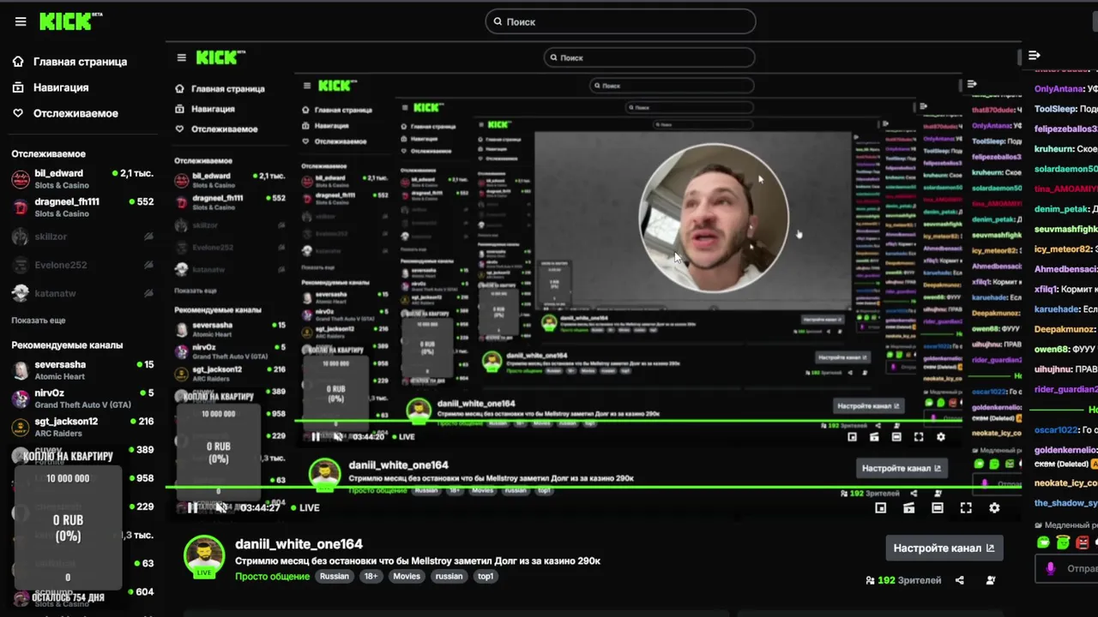Click daniil_white_one164 streamer avatar

[204, 555]
